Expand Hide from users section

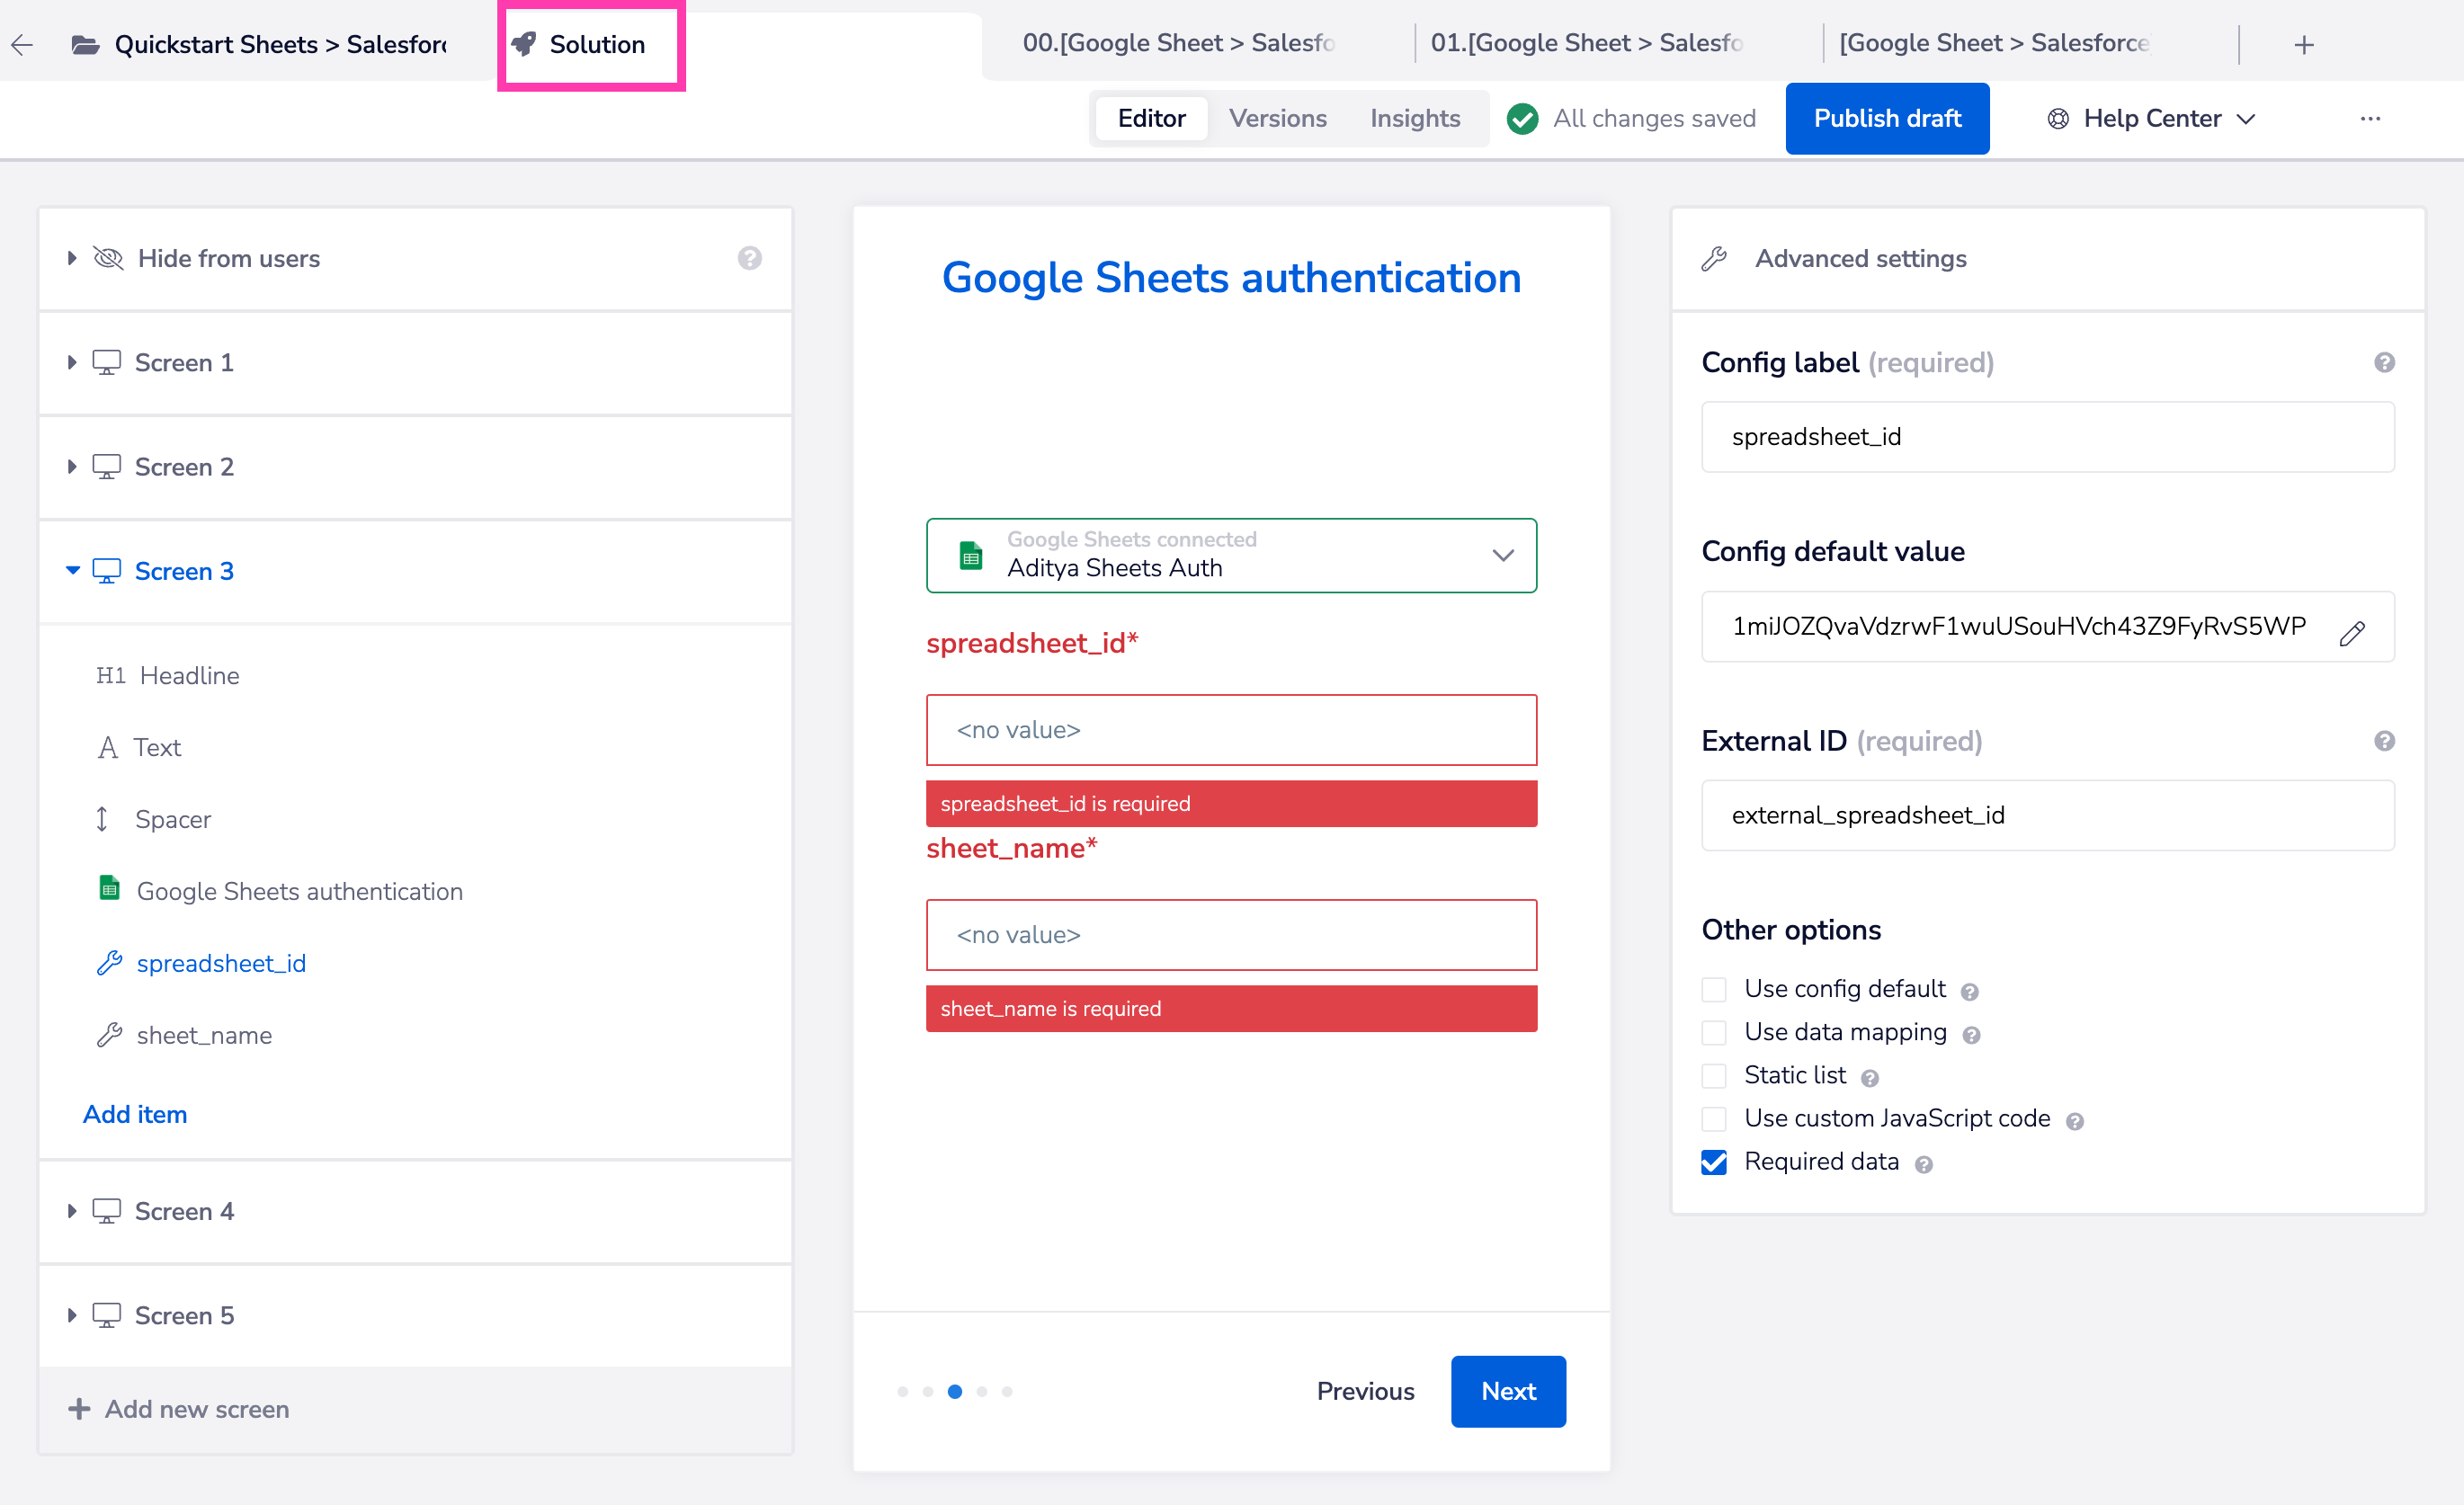[x=72, y=258]
